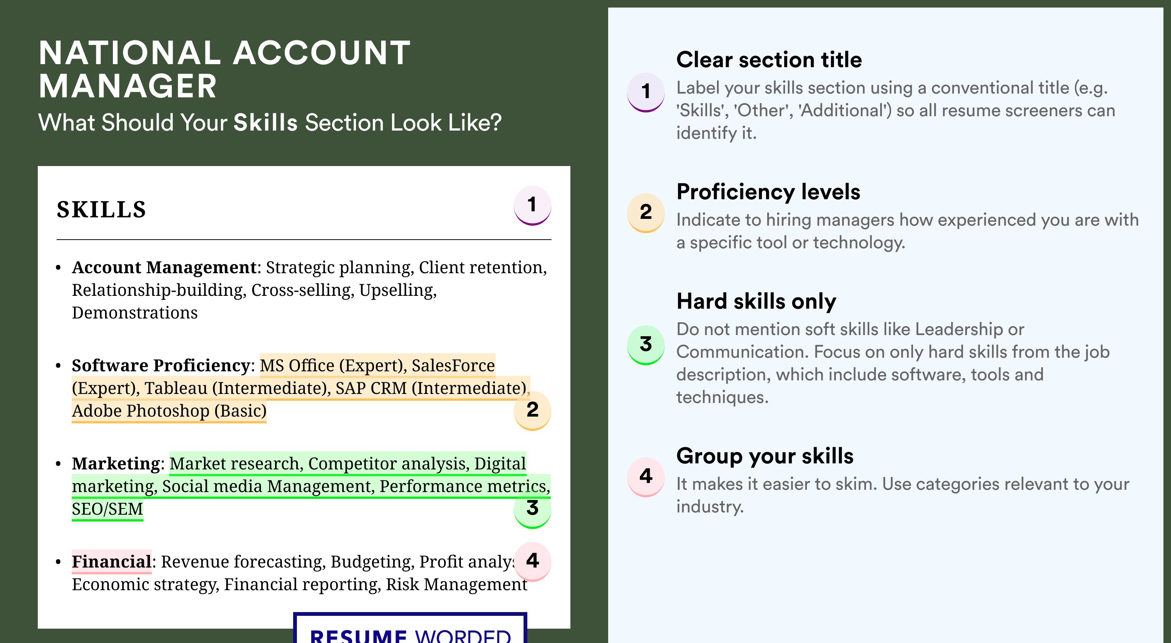Viewport: 1171px width, 643px height.
Task: Click the Proficiency levels heading
Action: 768,192
